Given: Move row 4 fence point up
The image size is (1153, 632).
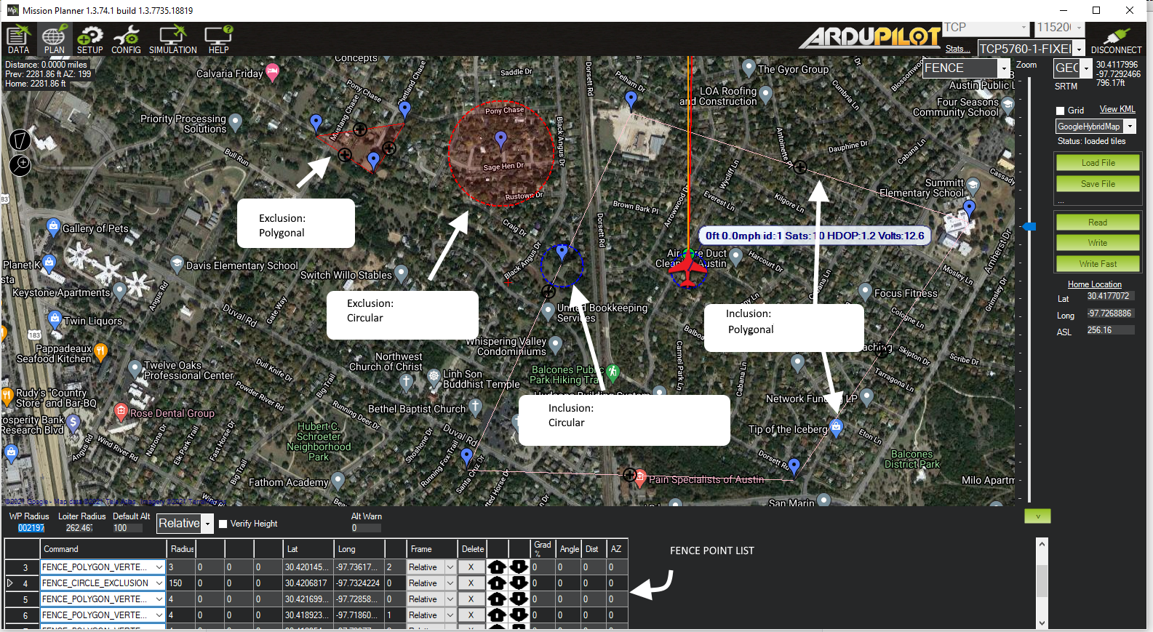Looking at the screenshot, I should (497, 583).
